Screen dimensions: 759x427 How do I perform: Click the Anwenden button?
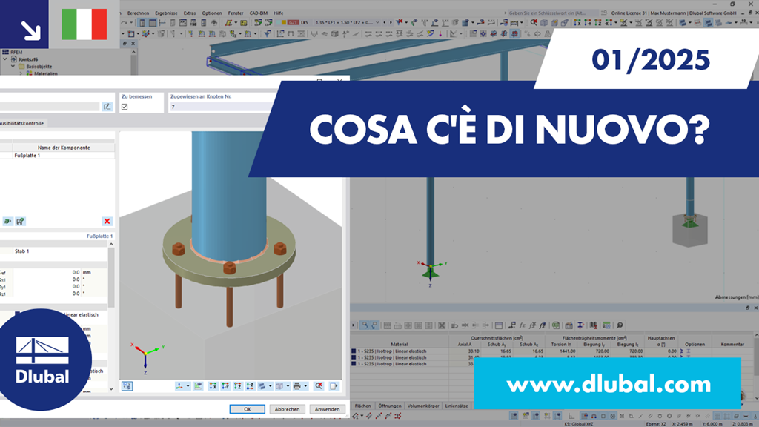click(x=327, y=409)
